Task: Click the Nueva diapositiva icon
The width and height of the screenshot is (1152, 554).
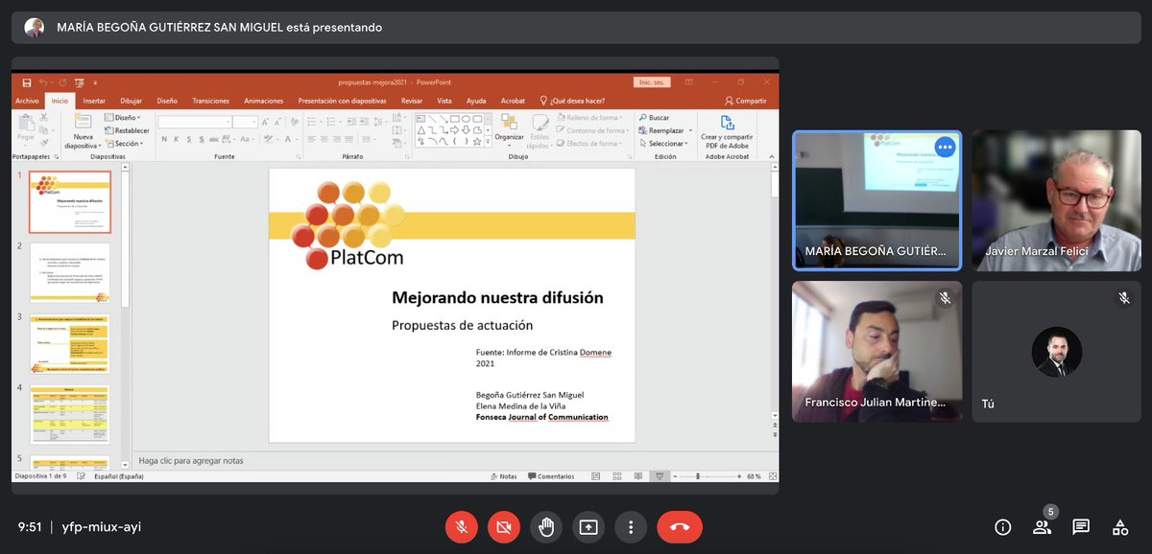Action: click(x=83, y=122)
